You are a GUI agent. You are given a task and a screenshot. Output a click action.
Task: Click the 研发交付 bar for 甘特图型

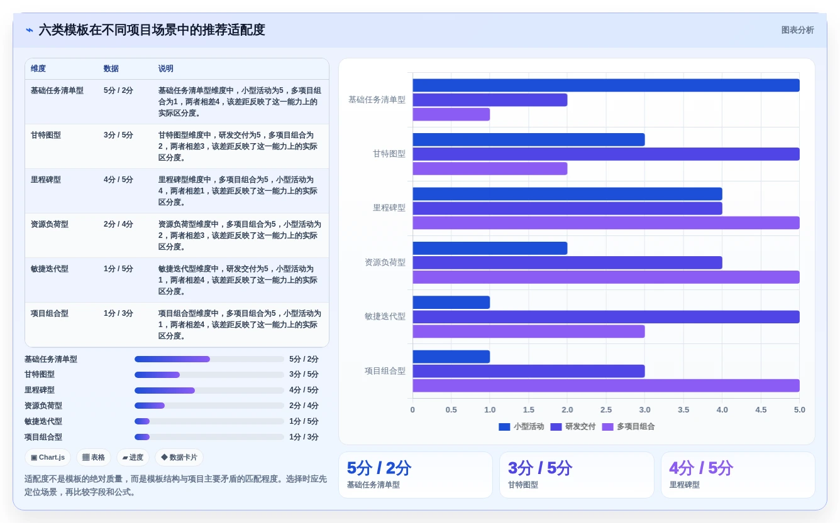pos(606,154)
